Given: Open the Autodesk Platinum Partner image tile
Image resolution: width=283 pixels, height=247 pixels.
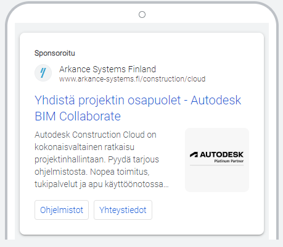Looking at the screenshot, I should (217, 160).
